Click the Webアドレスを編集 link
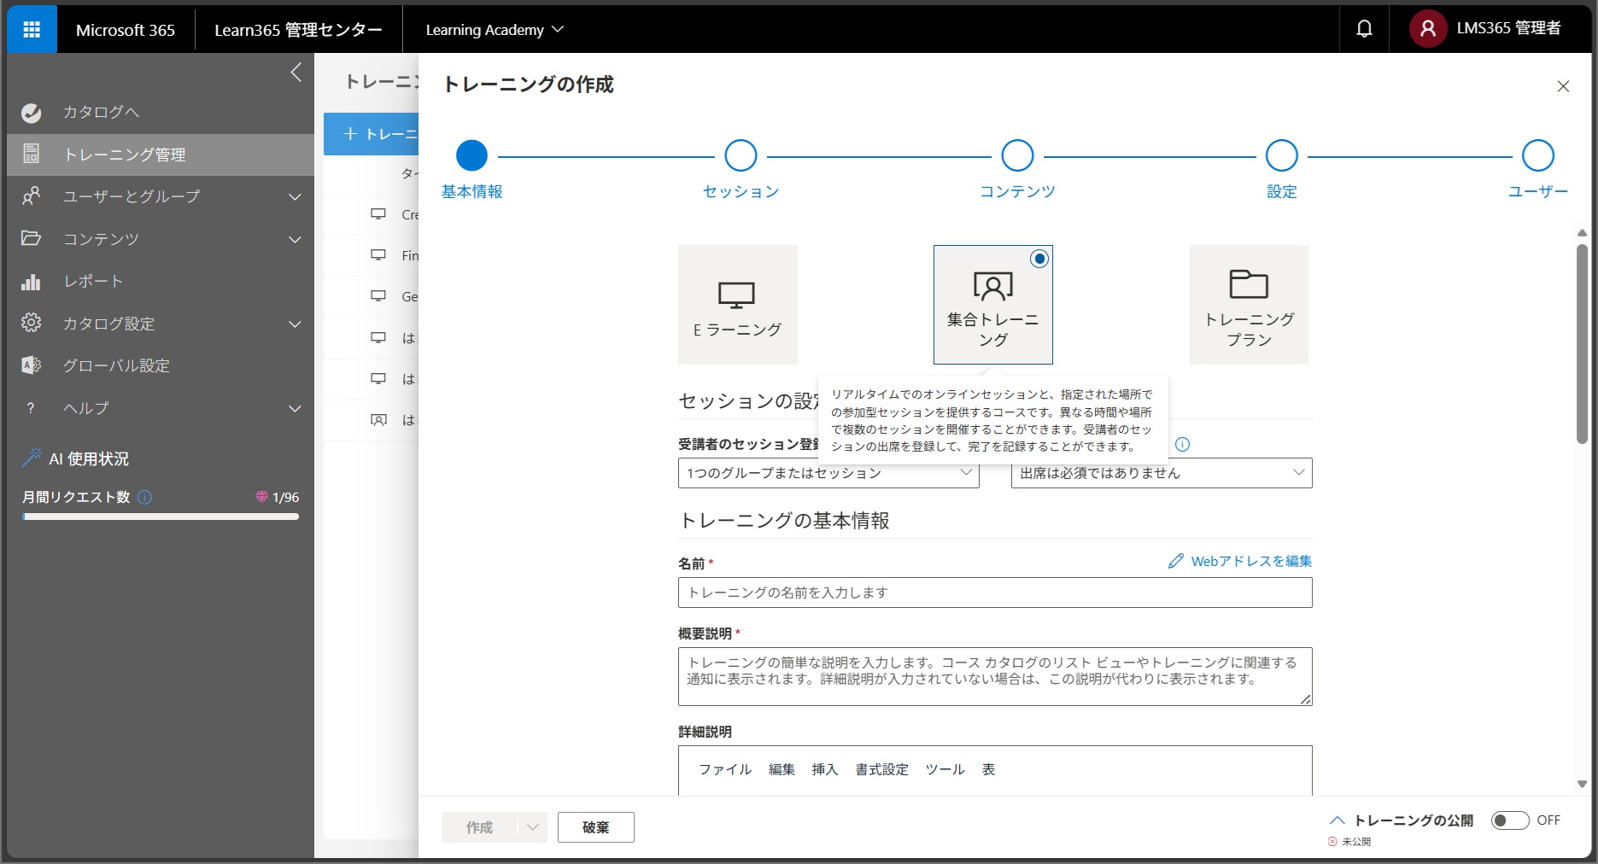Screen dimensions: 1598x864 (1251, 561)
